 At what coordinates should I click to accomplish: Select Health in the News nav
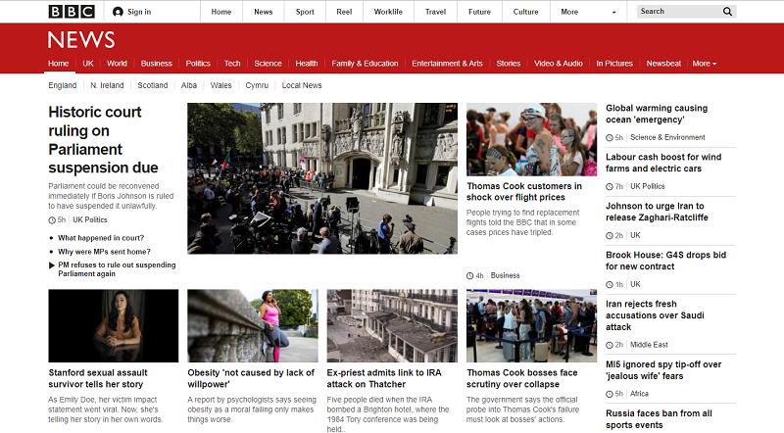click(307, 64)
